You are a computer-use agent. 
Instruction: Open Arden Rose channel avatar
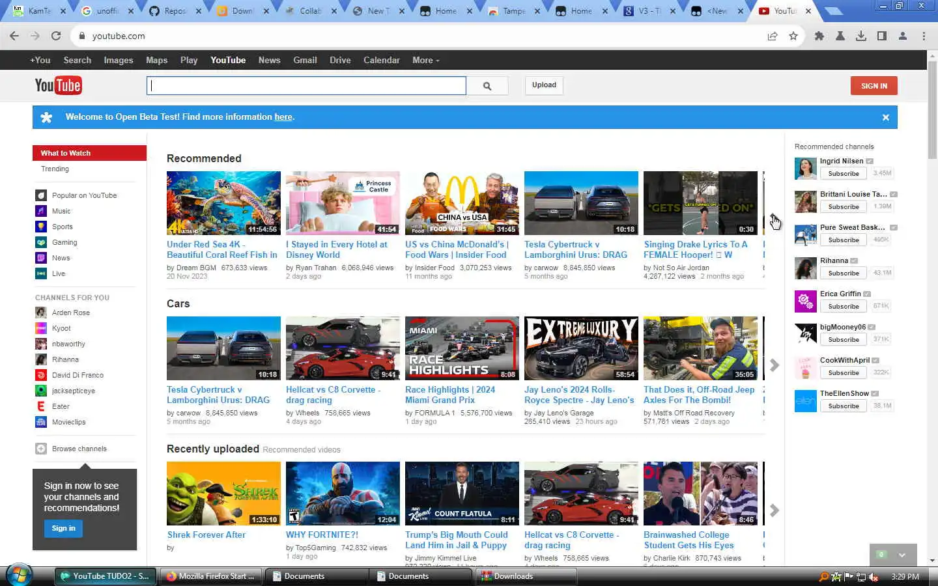pyautogui.click(x=41, y=313)
